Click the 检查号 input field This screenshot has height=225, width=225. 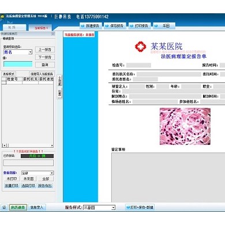(x=138, y=65)
